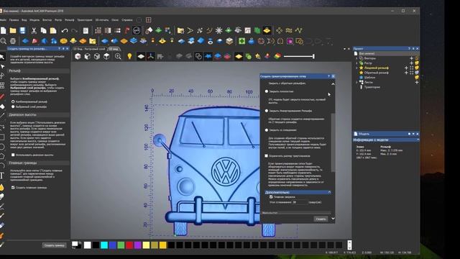
Task: Click the up chevron in triangulation dialog
Action: tap(333, 84)
